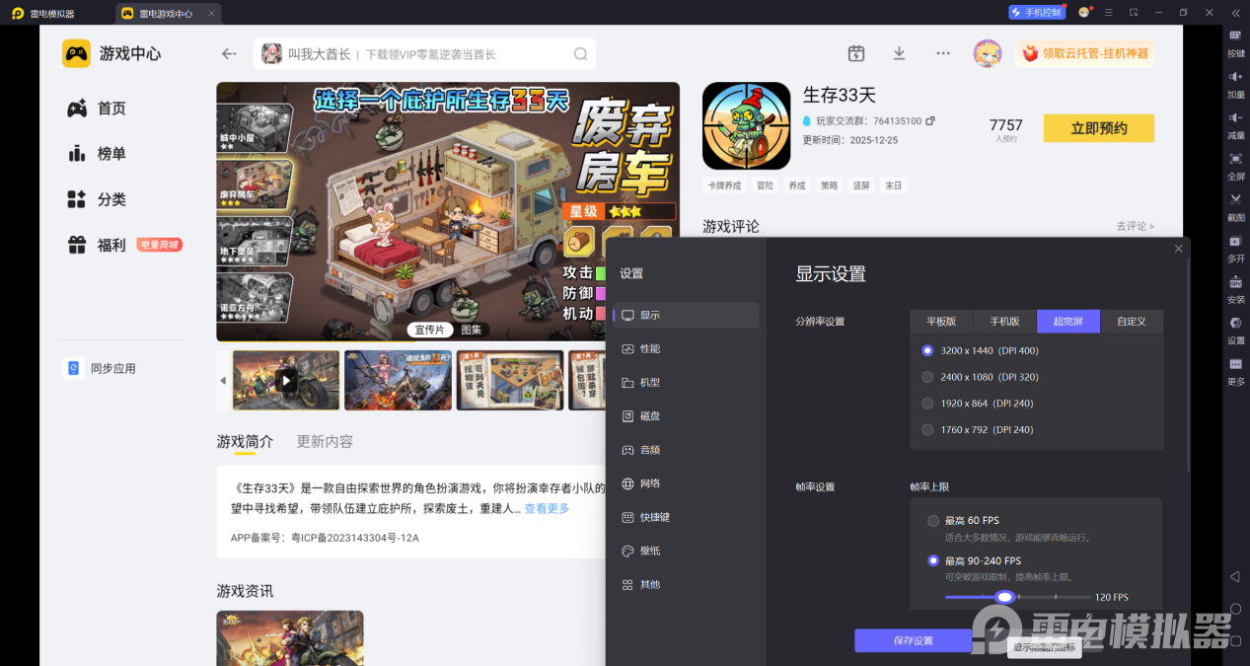
Task: Select 1920 x 864 (DPI 240) resolution
Action: pyautogui.click(x=977, y=404)
